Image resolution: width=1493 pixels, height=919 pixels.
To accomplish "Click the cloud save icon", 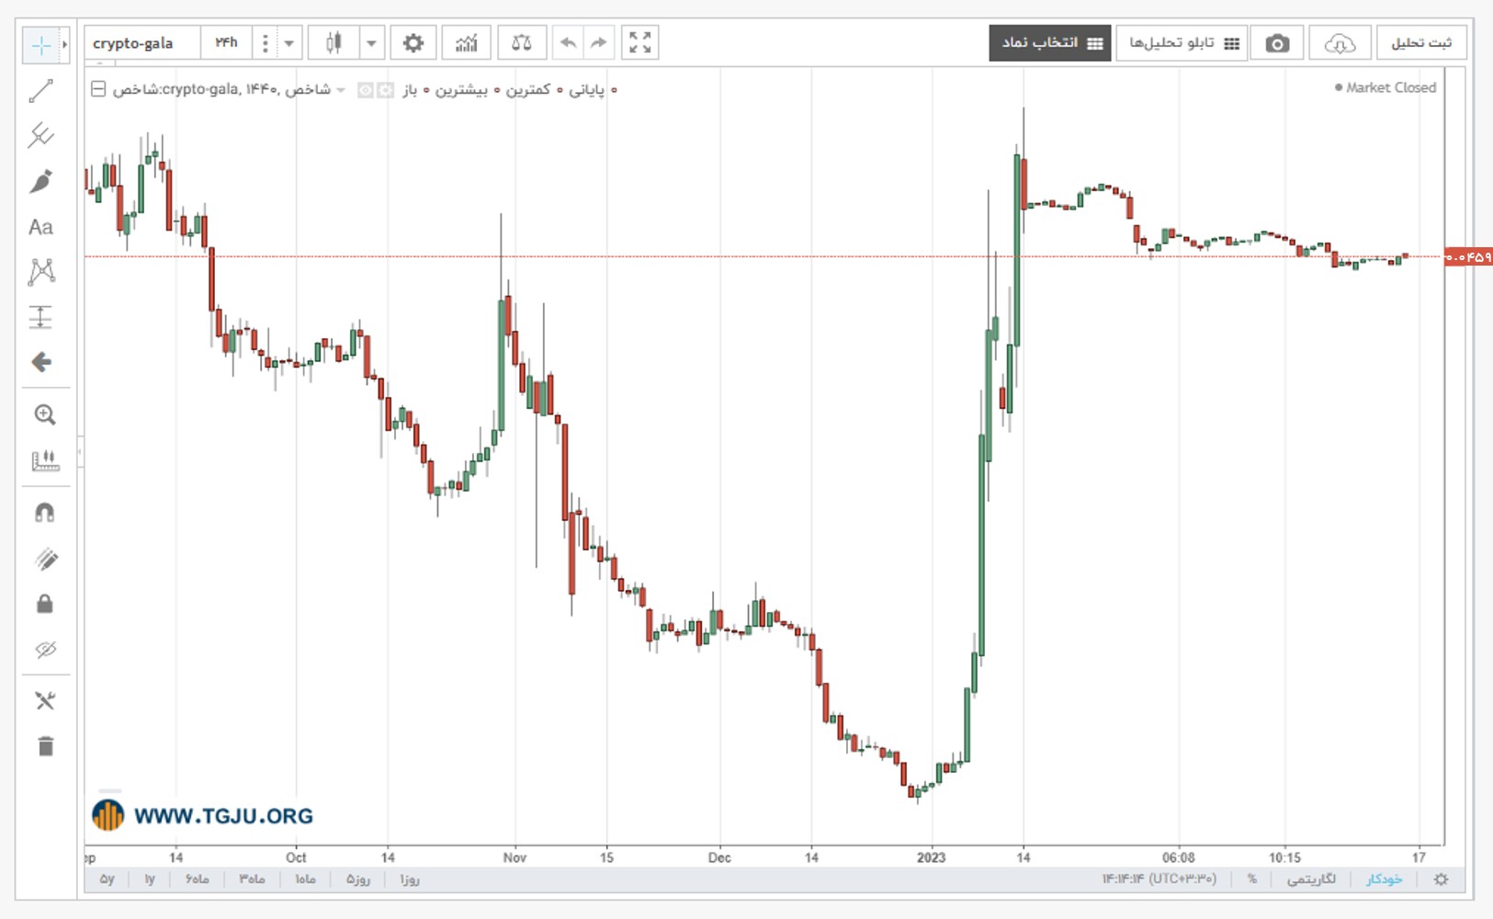I will tap(1340, 43).
